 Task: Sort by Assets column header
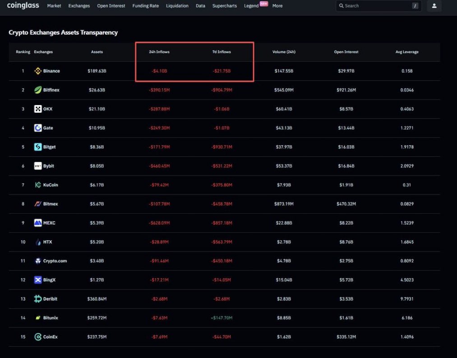pos(97,52)
